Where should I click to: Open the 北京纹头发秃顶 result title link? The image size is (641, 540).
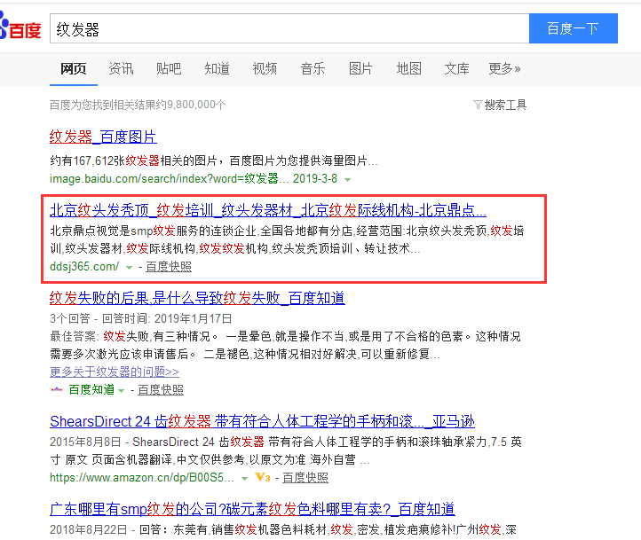pos(267,211)
